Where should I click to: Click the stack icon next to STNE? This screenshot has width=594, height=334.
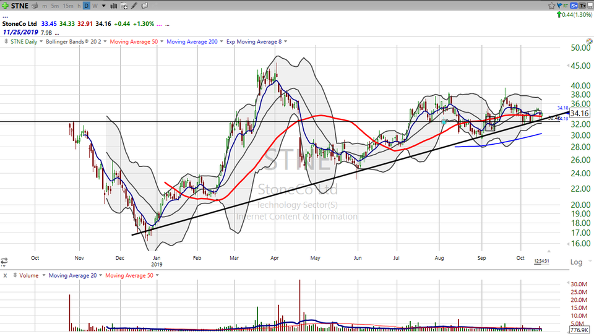pos(35,6)
